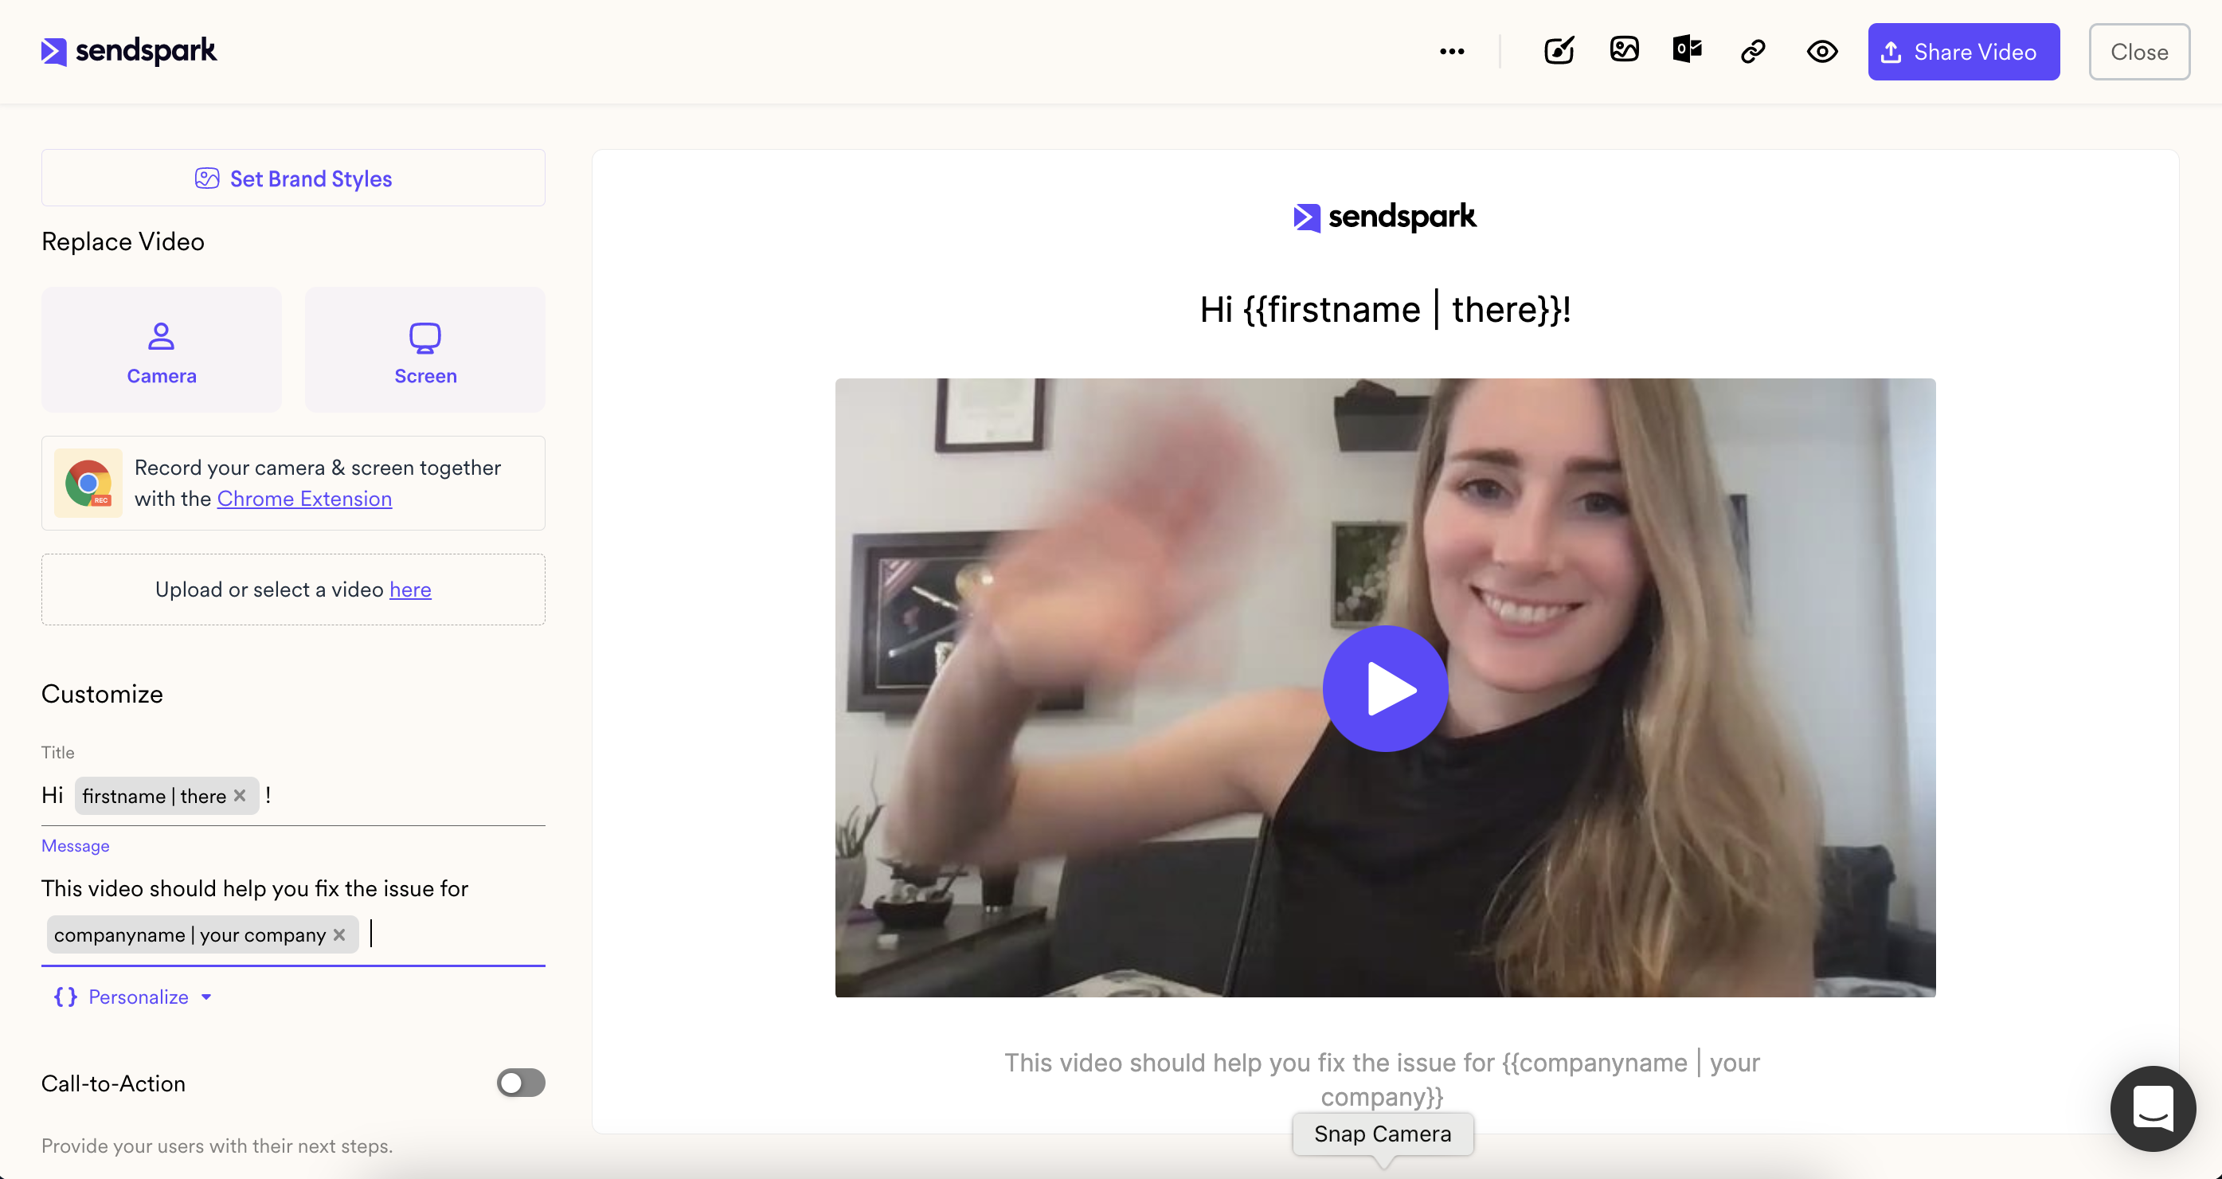Toggle the Call-to-Action switch on
Screen dimensions: 2222x1179
[x=520, y=1082]
